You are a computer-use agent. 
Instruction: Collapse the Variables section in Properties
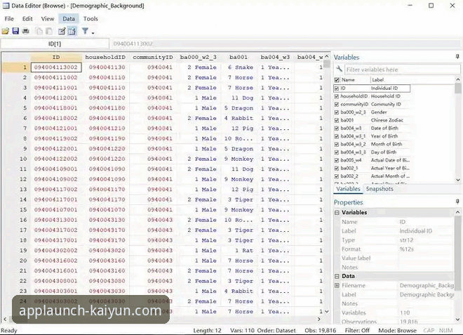click(x=337, y=213)
